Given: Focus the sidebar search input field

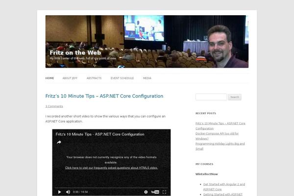Looking at the screenshot, I should coord(211,97).
